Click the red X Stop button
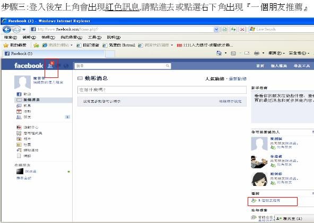The width and height of the screenshot is (314, 223). tap(242, 30)
